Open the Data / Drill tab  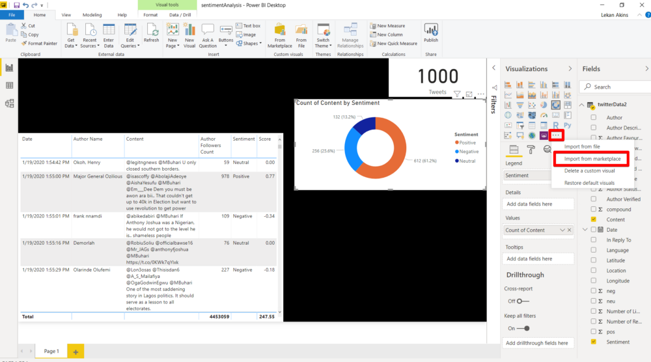[x=180, y=15]
